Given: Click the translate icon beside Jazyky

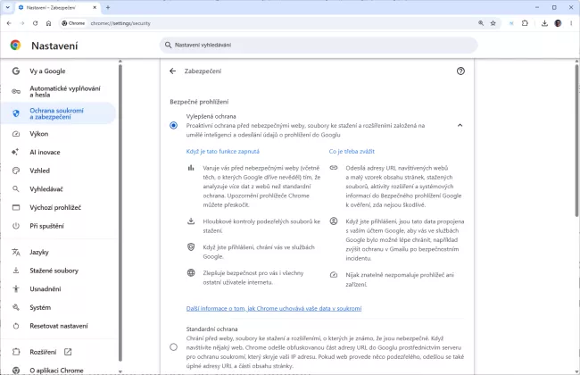Looking at the screenshot, I should click(x=16, y=252).
